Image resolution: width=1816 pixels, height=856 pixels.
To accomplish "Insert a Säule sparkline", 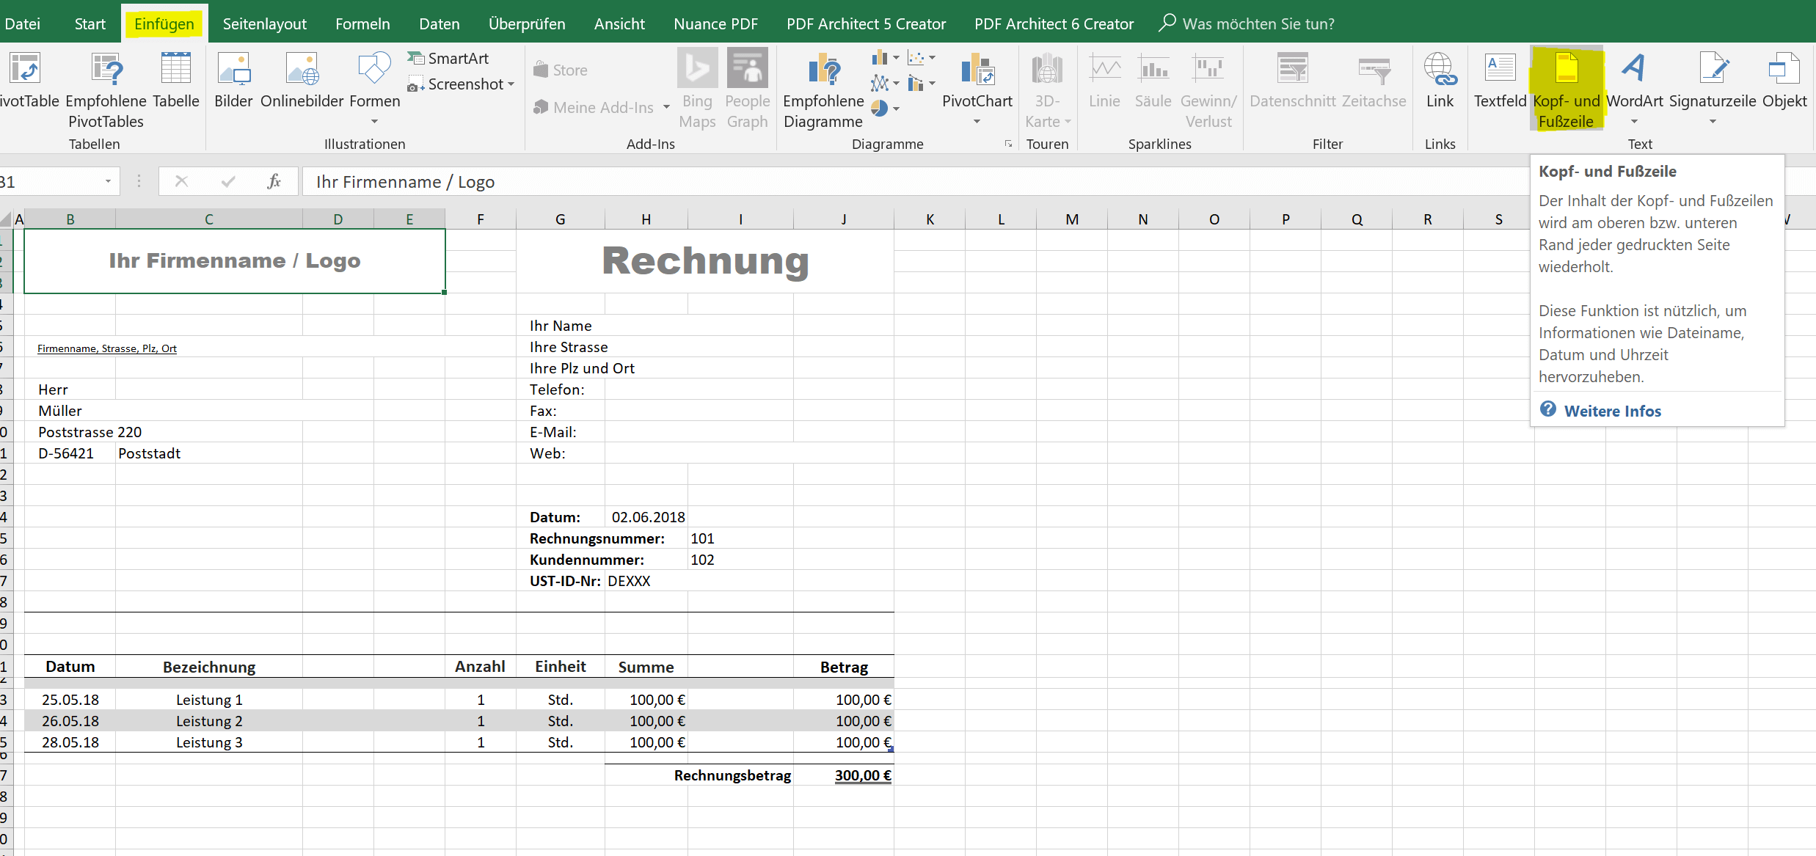I will (x=1153, y=81).
